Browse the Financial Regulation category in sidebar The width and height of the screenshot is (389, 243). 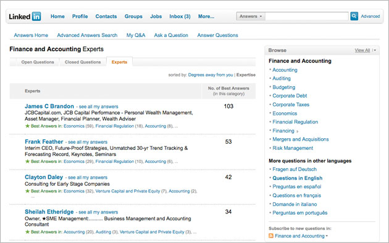pos(295,122)
